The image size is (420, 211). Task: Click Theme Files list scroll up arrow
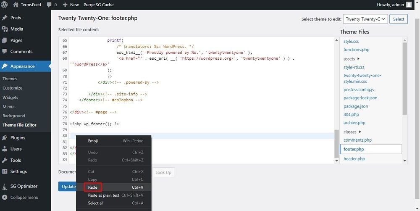click(405, 40)
